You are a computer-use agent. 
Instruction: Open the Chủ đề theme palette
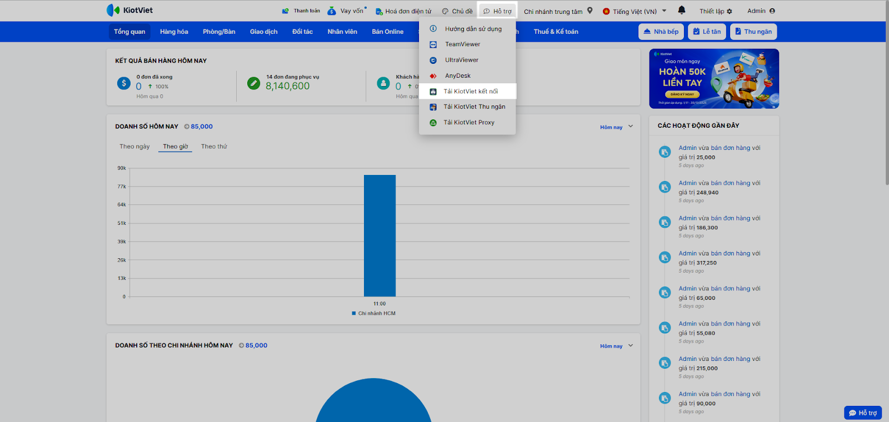click(445, 11)
